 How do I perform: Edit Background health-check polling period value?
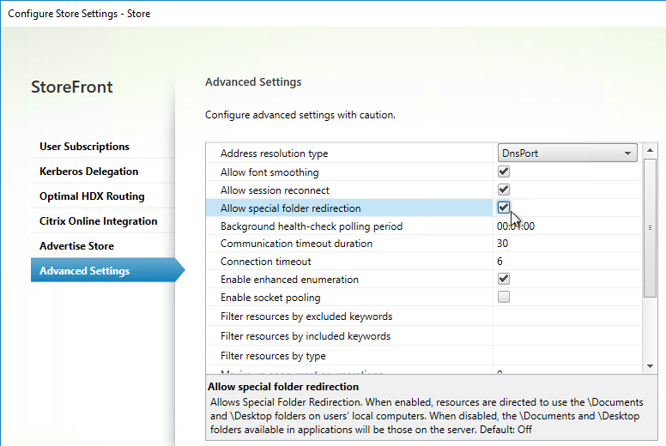[567, 226]
